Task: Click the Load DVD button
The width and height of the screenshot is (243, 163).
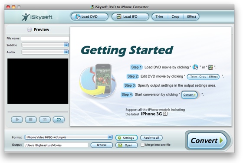Action: pos(89,17)
